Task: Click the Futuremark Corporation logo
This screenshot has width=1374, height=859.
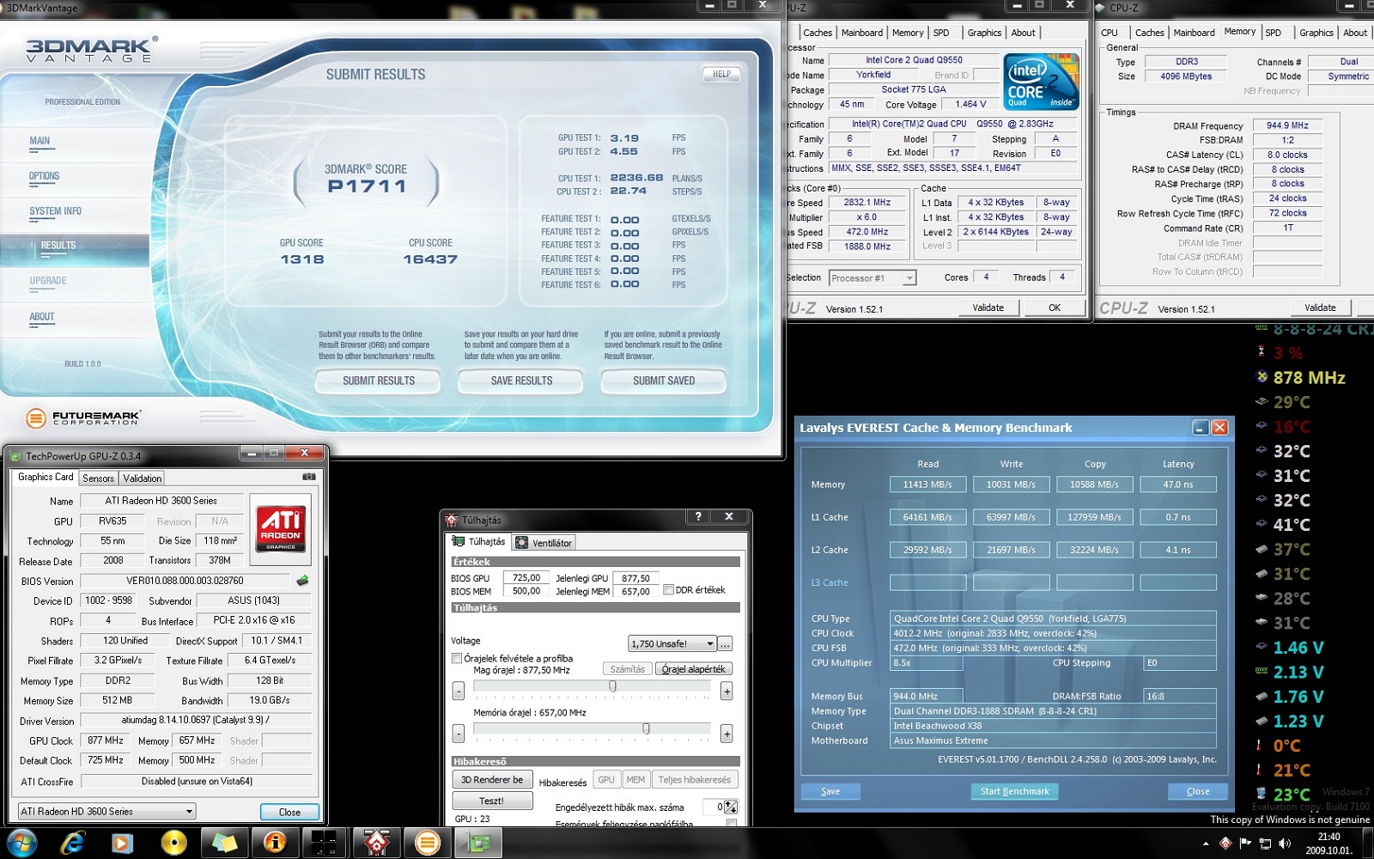Action: (x=83, y=418)
